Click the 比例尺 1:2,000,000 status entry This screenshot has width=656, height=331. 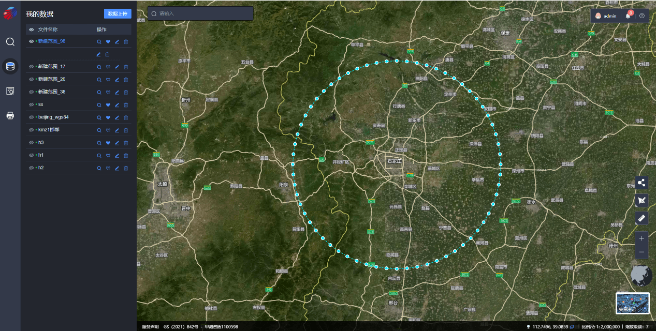pyautogui.click(x=601, y=327)
